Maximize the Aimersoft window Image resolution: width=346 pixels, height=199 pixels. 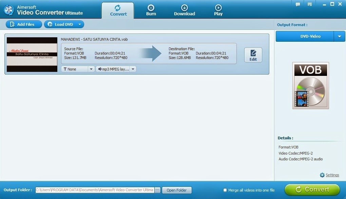point(332,4)
